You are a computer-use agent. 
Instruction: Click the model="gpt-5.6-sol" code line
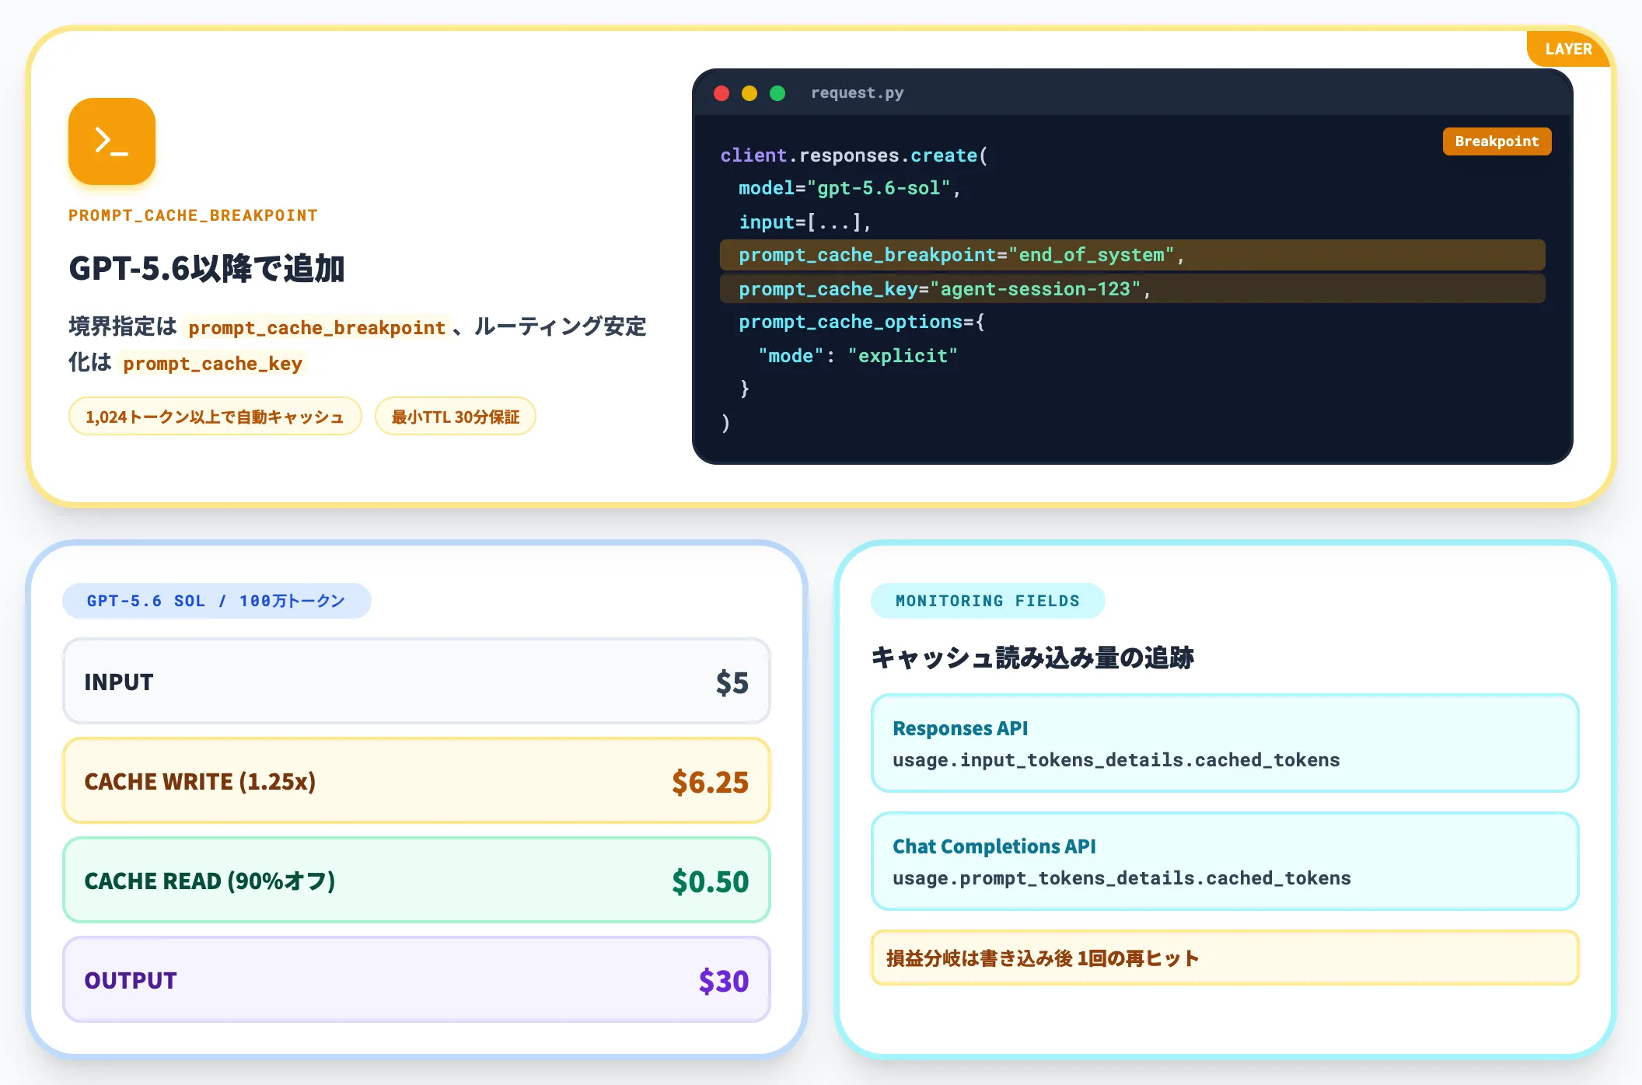tap(850, 188)
